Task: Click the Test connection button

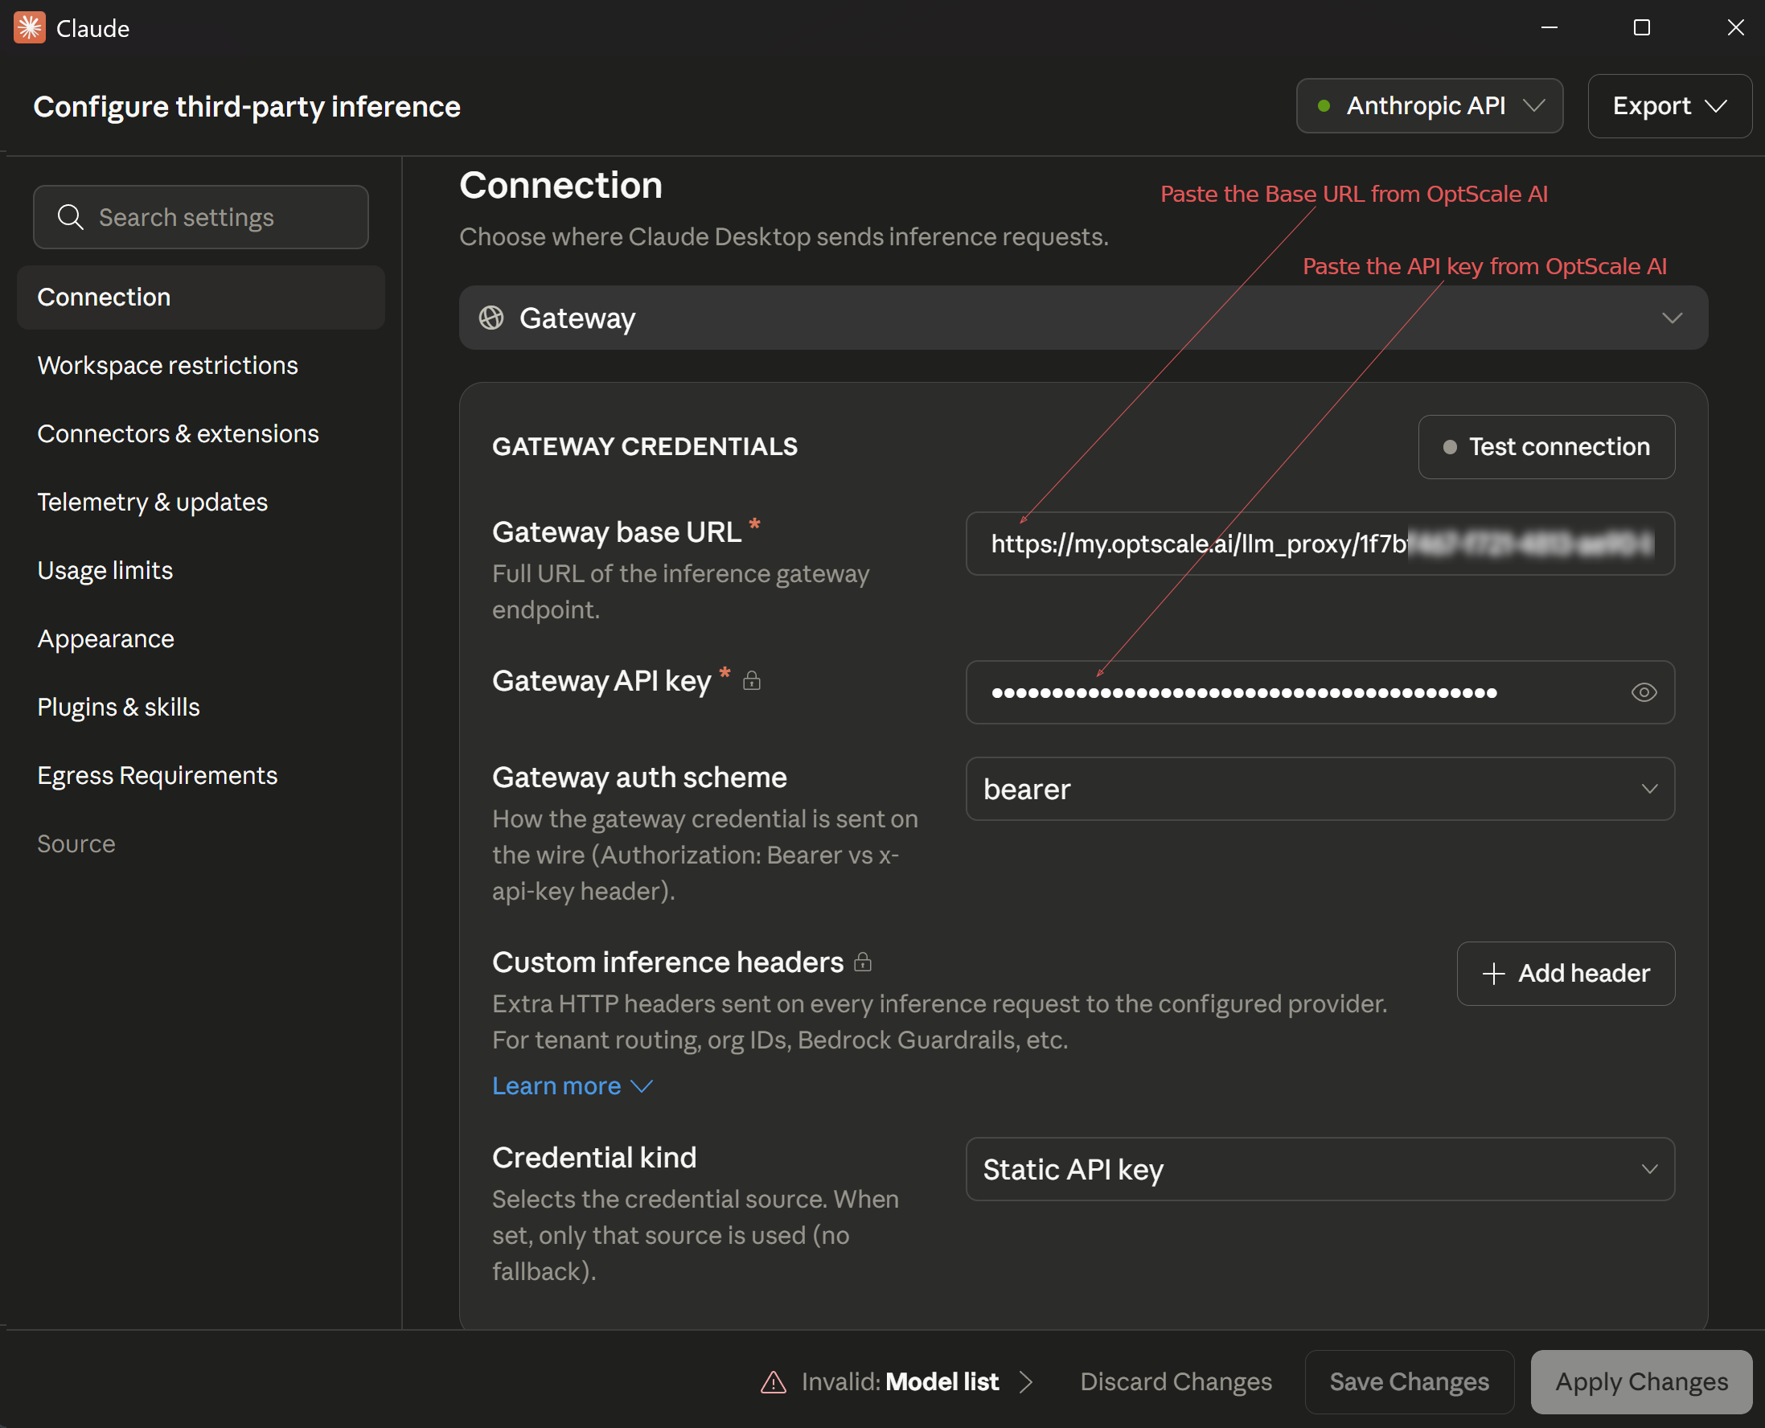Action: click(x=1546, y=448)
